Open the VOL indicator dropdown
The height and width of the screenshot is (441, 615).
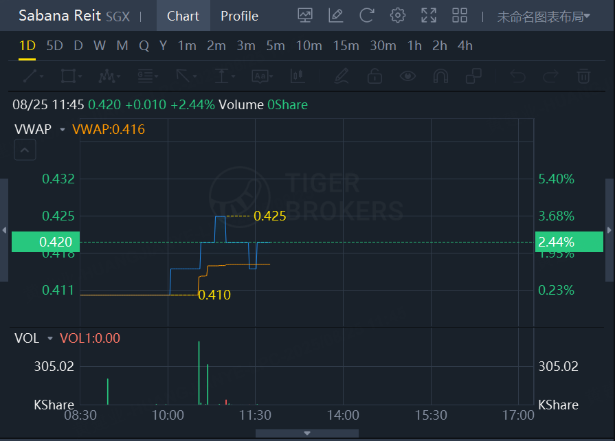[50, 339]
